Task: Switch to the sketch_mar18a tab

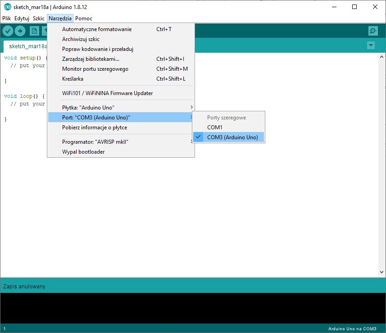Action: pyautogui.click(x=25, y=46)
